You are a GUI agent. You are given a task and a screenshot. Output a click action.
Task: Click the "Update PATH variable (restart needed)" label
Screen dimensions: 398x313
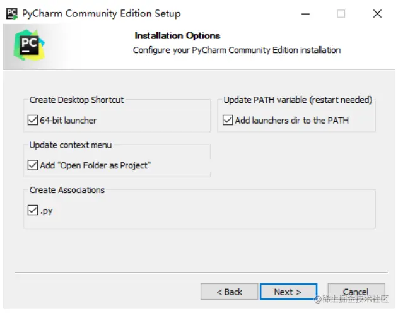(x=298, y=100)
